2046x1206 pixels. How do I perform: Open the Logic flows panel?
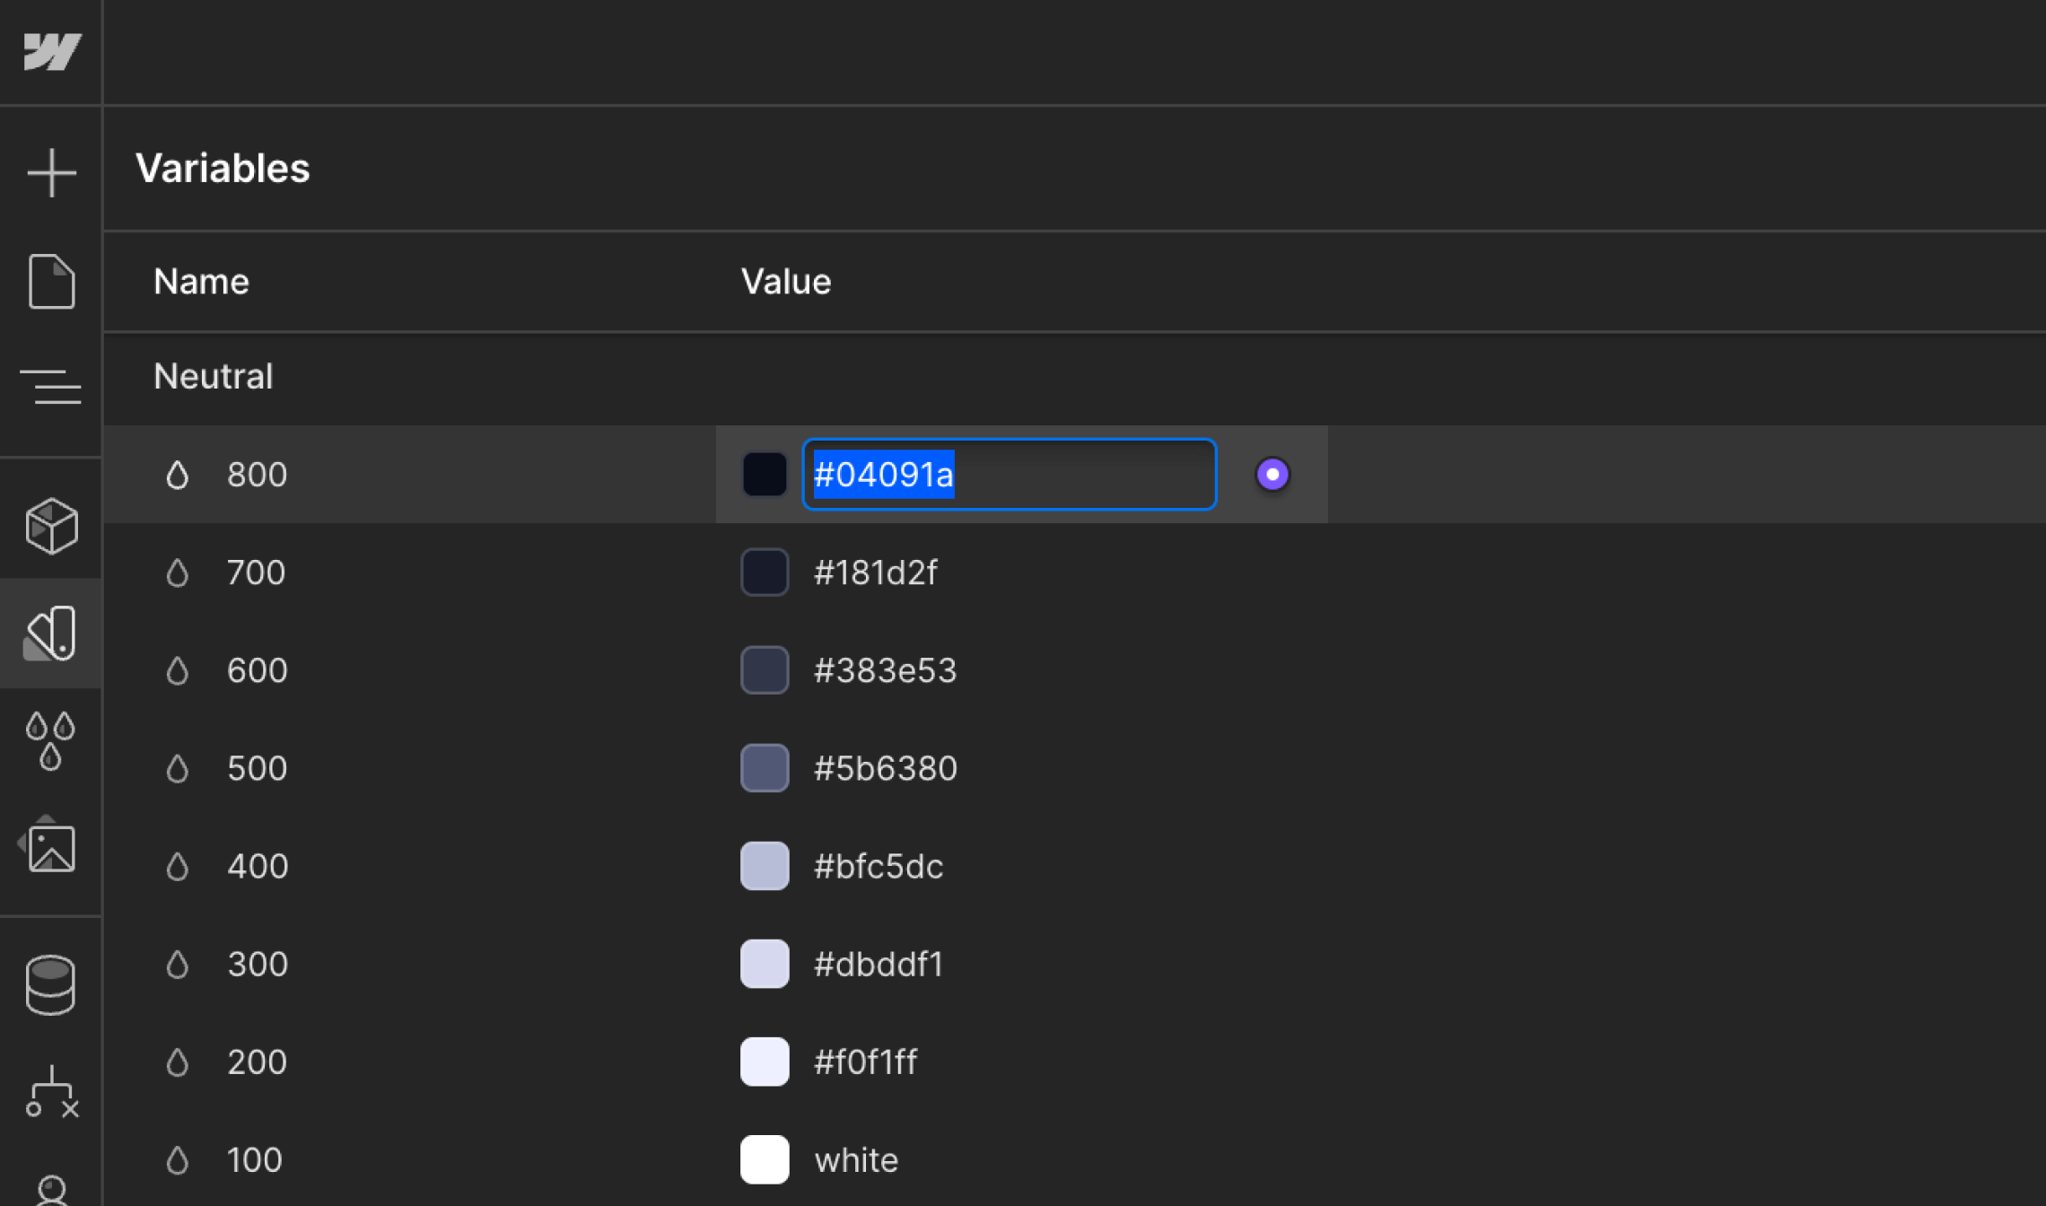coord(51,1092)
